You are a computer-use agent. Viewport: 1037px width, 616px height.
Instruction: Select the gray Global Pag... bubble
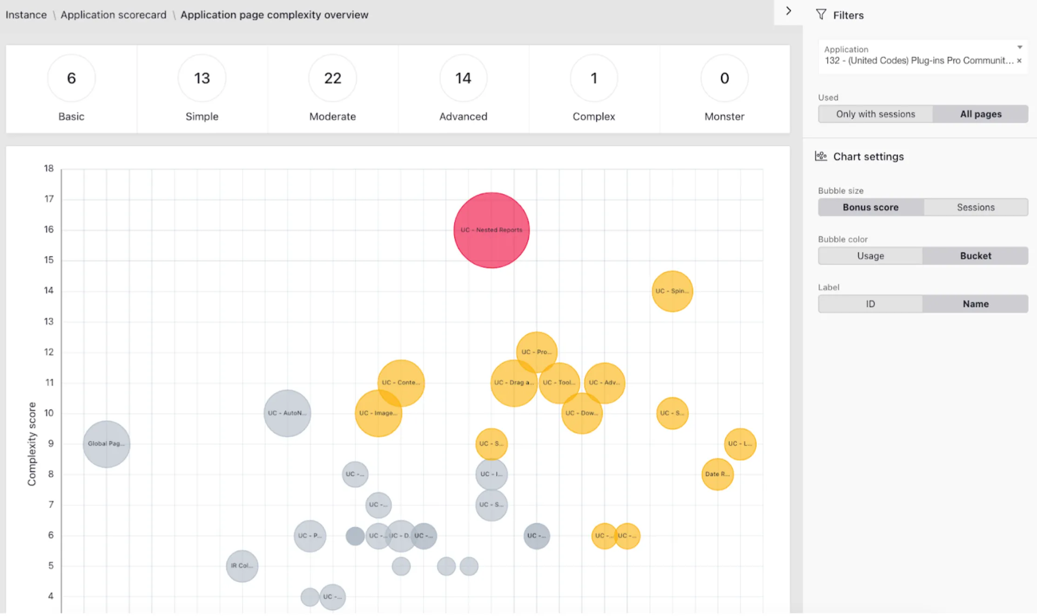pos(107,444)
